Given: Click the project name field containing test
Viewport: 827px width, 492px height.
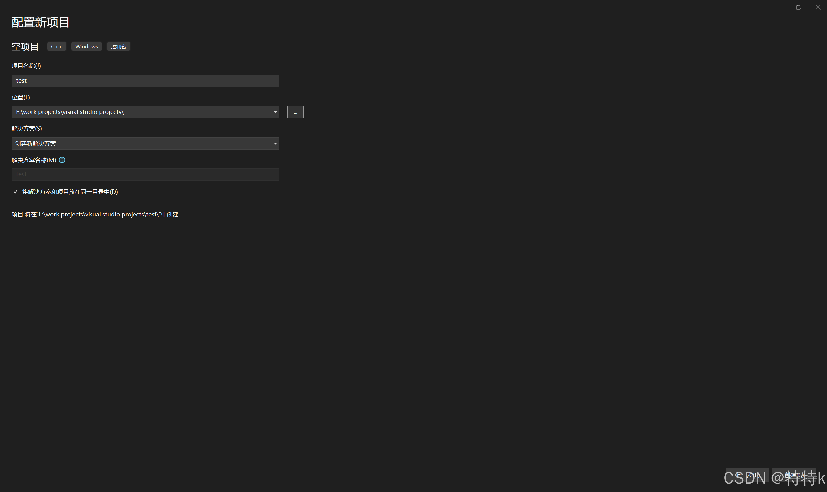Looking at the screenshot, I should (145, 81).
